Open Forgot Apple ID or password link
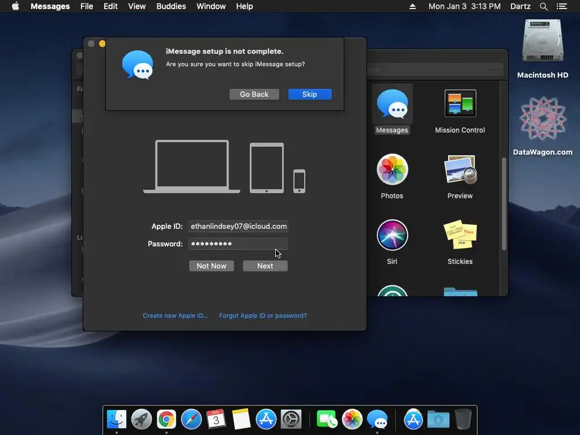The image size is (580, 435). tap(263, 315)
